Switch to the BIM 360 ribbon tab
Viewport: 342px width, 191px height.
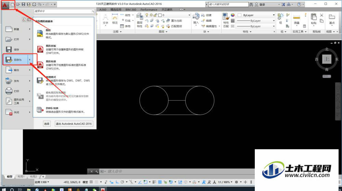(x=131, y=10)
